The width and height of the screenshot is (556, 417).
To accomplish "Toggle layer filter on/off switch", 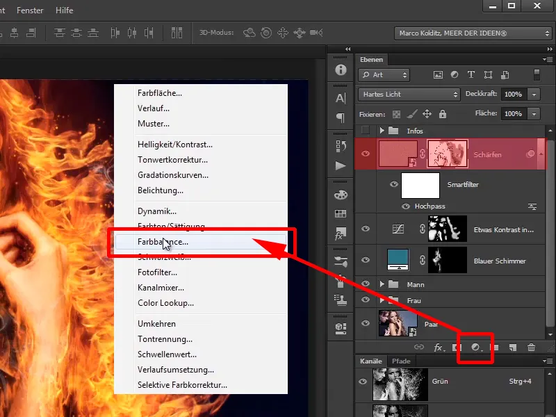I will tap(537, 75).
